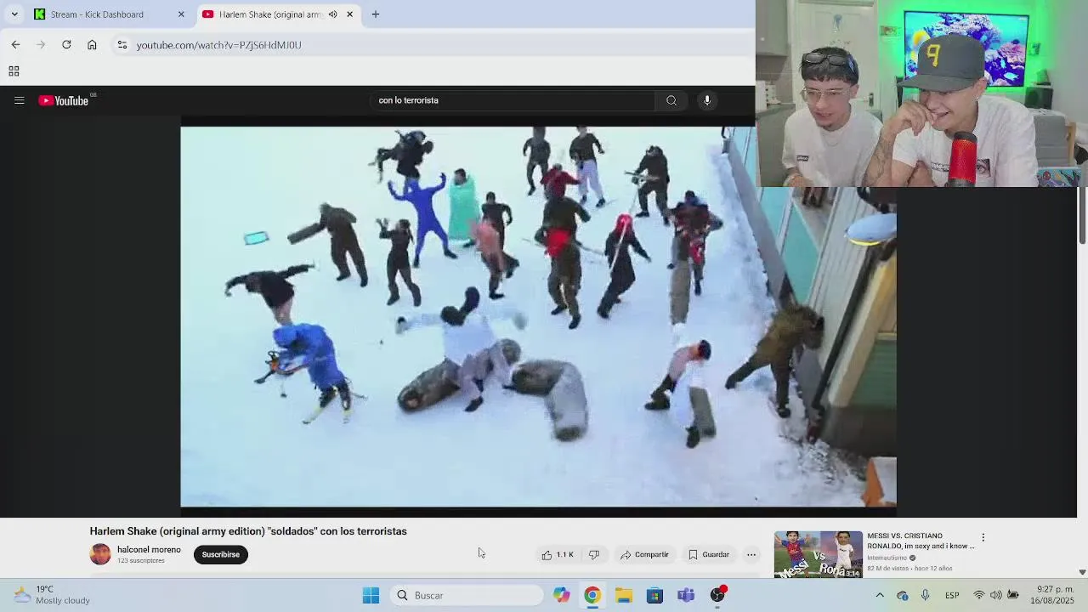Open the Windows Start menu

point(371,595)
